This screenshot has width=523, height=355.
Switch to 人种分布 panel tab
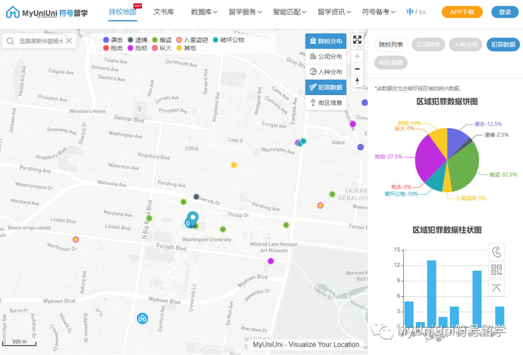(466, 45)
